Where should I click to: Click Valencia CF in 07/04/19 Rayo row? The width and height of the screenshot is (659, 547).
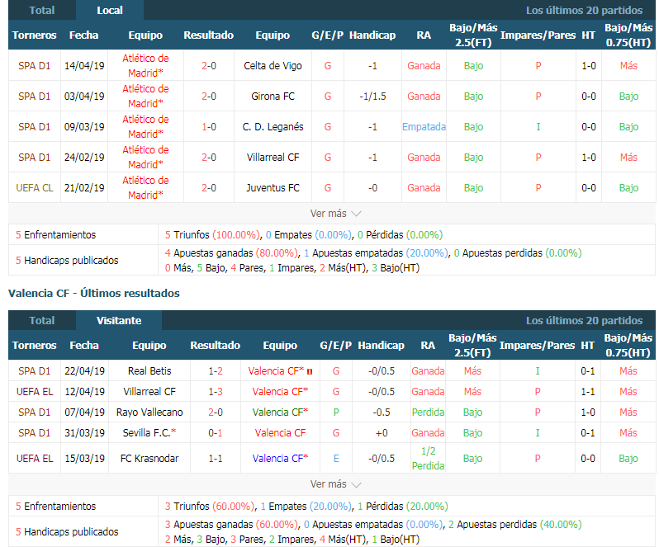(x=280, y=412)
